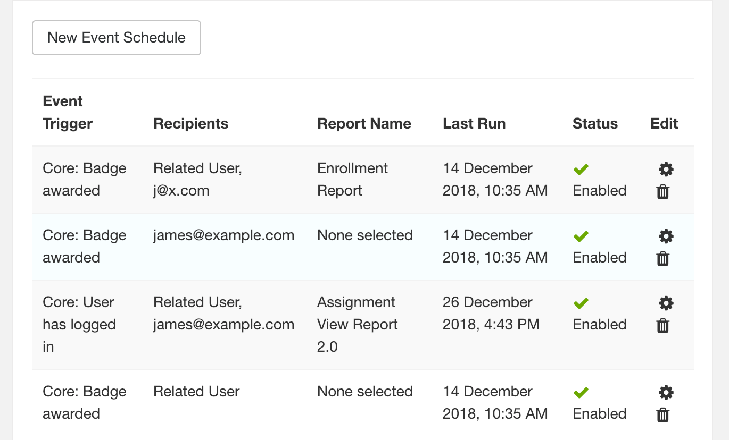
Task: Click the Status column header
Action: point(595,124)
